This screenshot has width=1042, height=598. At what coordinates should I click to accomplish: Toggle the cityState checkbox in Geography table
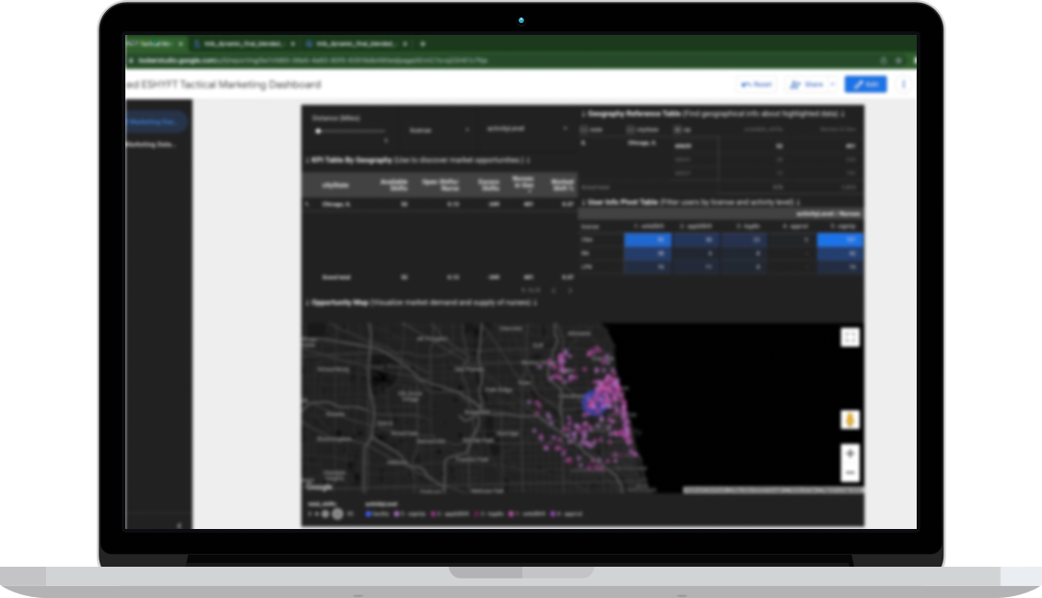pyautogui.click(x=631, y=130)
